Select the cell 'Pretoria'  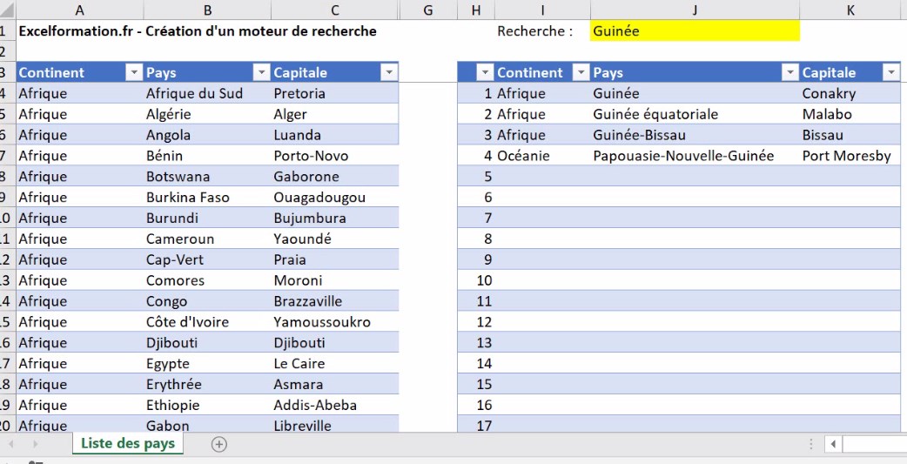(x=335, y=93)
